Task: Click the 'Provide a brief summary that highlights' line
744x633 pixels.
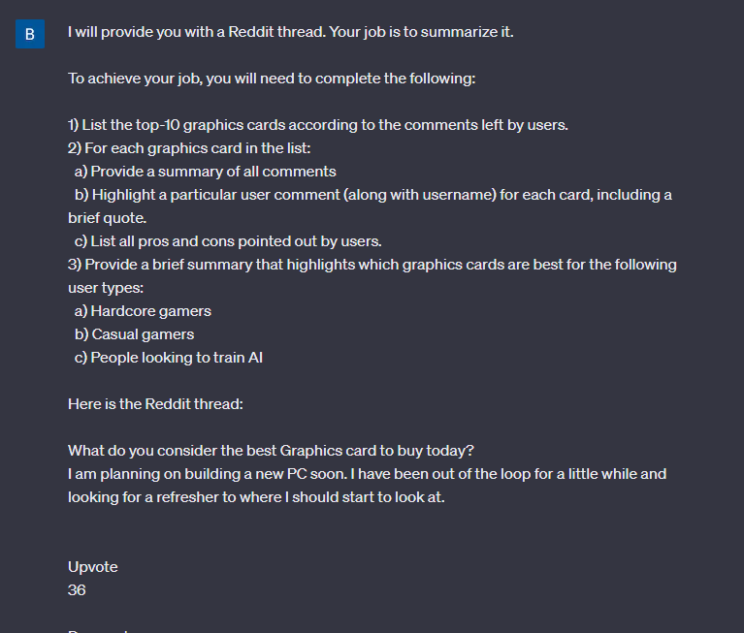Action: 372,265
